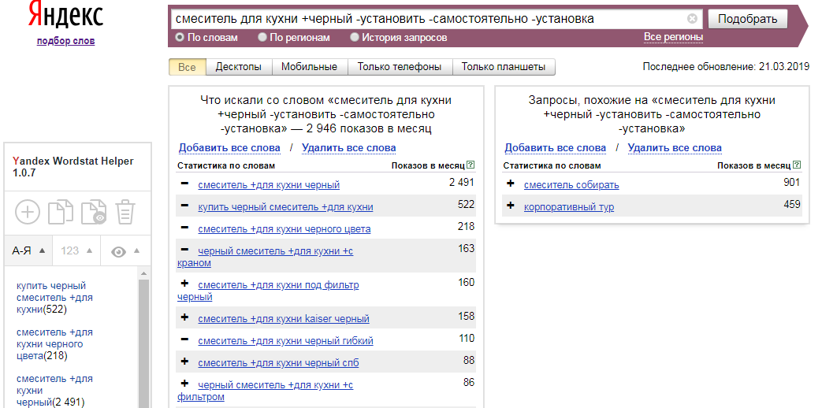Image resolution: width=822 pixels, height=408 pixels.
Task: Switch to the 'Только планшеты' tab
Action: [504, 67]
